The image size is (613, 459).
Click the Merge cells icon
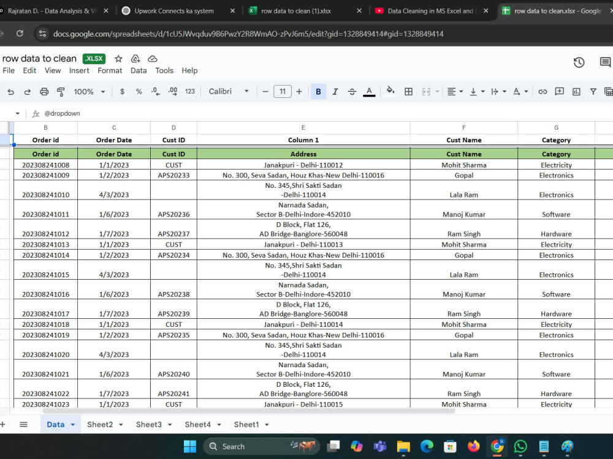click(x=426, y=92)
